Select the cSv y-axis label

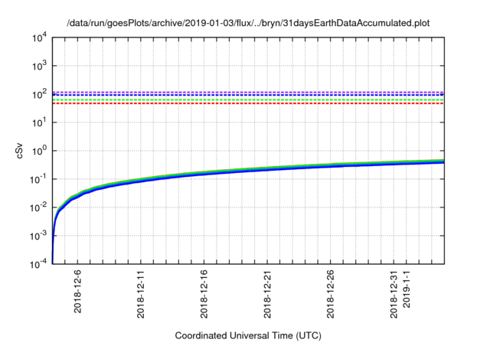[x=19, y=151]
